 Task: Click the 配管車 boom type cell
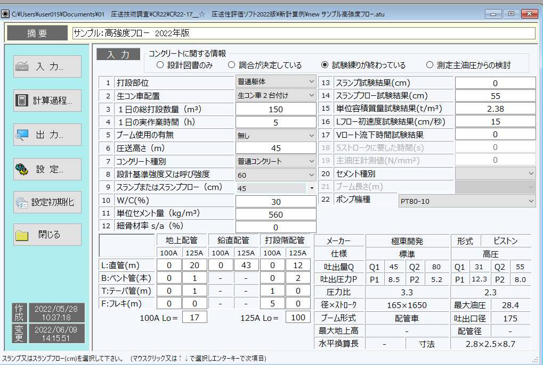click(407, 318)
